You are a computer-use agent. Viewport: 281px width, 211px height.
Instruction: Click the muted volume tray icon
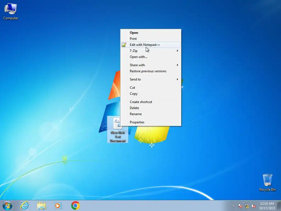pyautogui.click(x=253, y=206)
